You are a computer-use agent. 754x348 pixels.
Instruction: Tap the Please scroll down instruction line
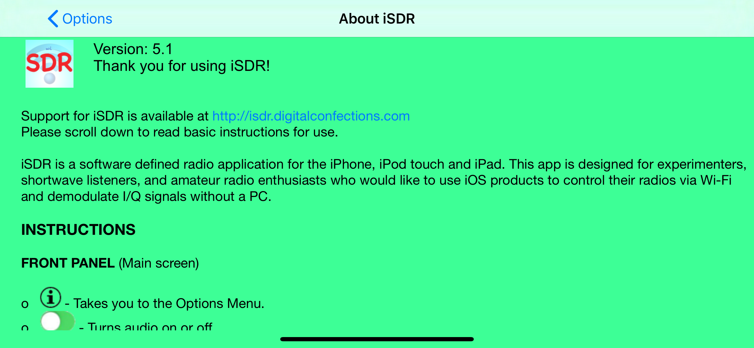180,132
